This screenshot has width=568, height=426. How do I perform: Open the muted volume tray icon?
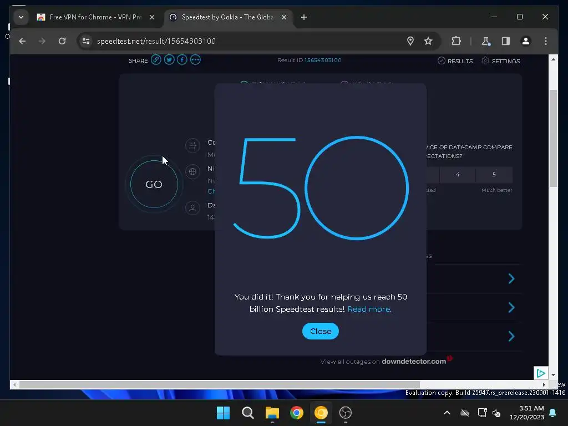coord(496,413)
